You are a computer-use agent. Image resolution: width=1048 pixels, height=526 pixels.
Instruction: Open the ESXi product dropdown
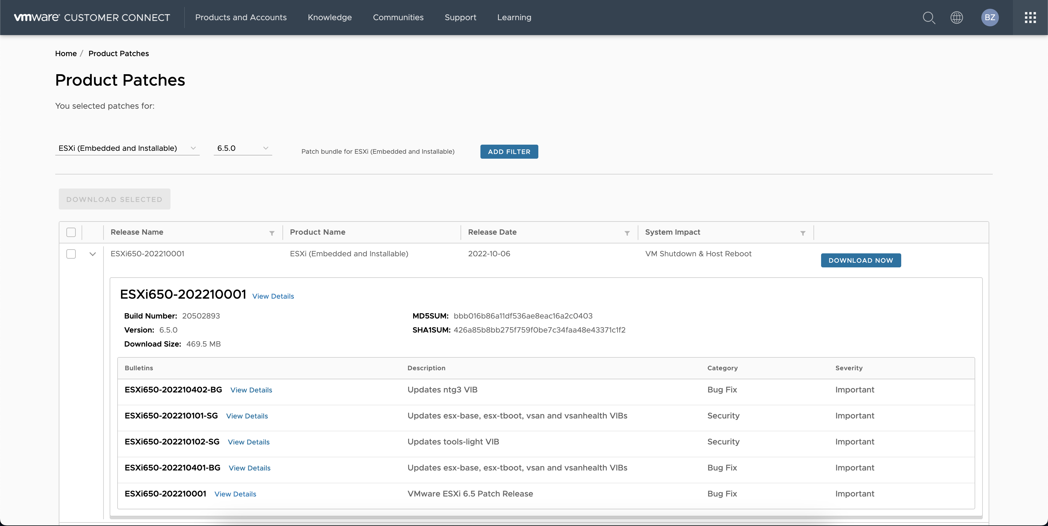pyautogui.click(x=127, y=148)
